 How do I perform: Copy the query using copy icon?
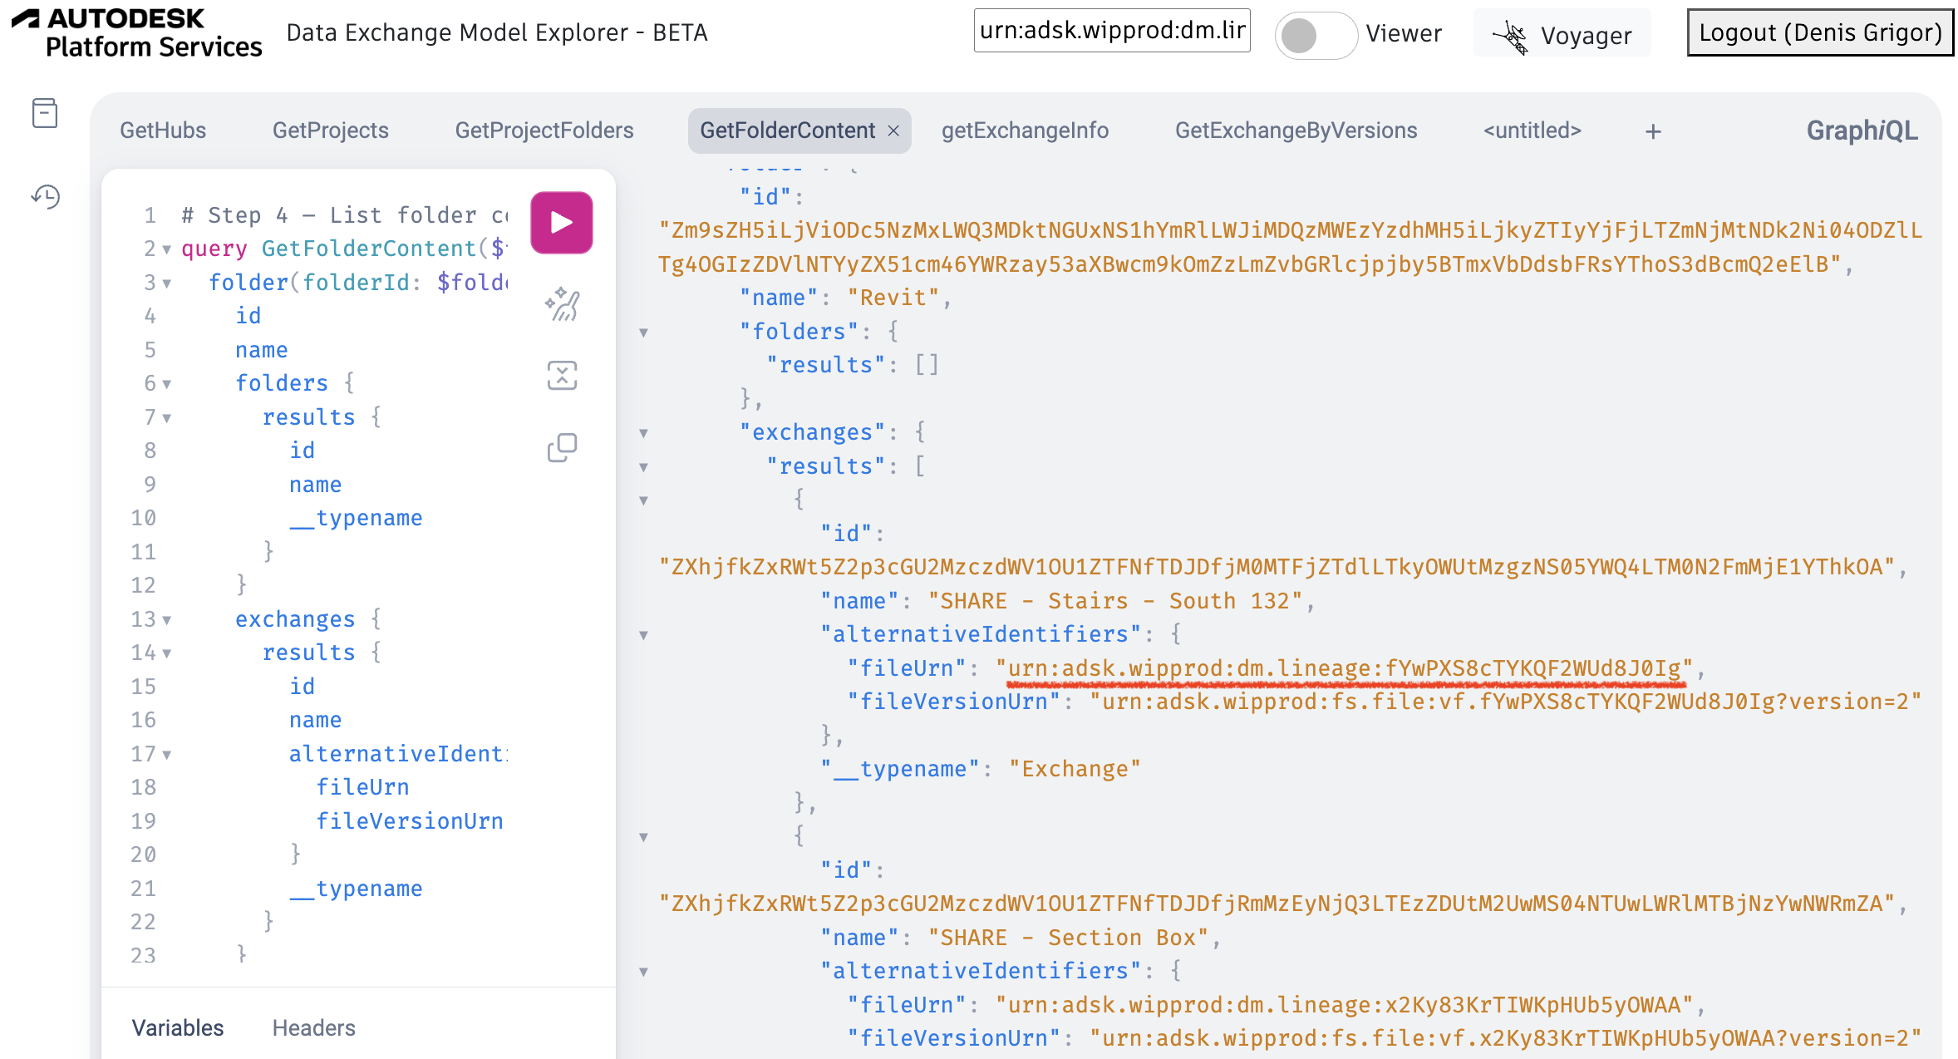tap(563, 447)
